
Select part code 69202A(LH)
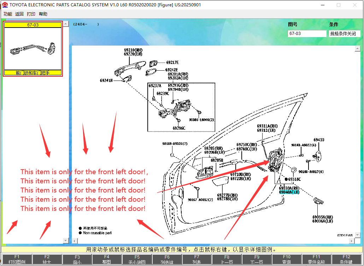point(178,78)
